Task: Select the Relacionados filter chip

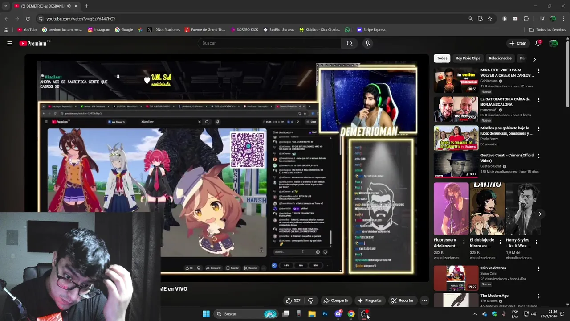Action: pyautogui.click(x=500, y=58)
